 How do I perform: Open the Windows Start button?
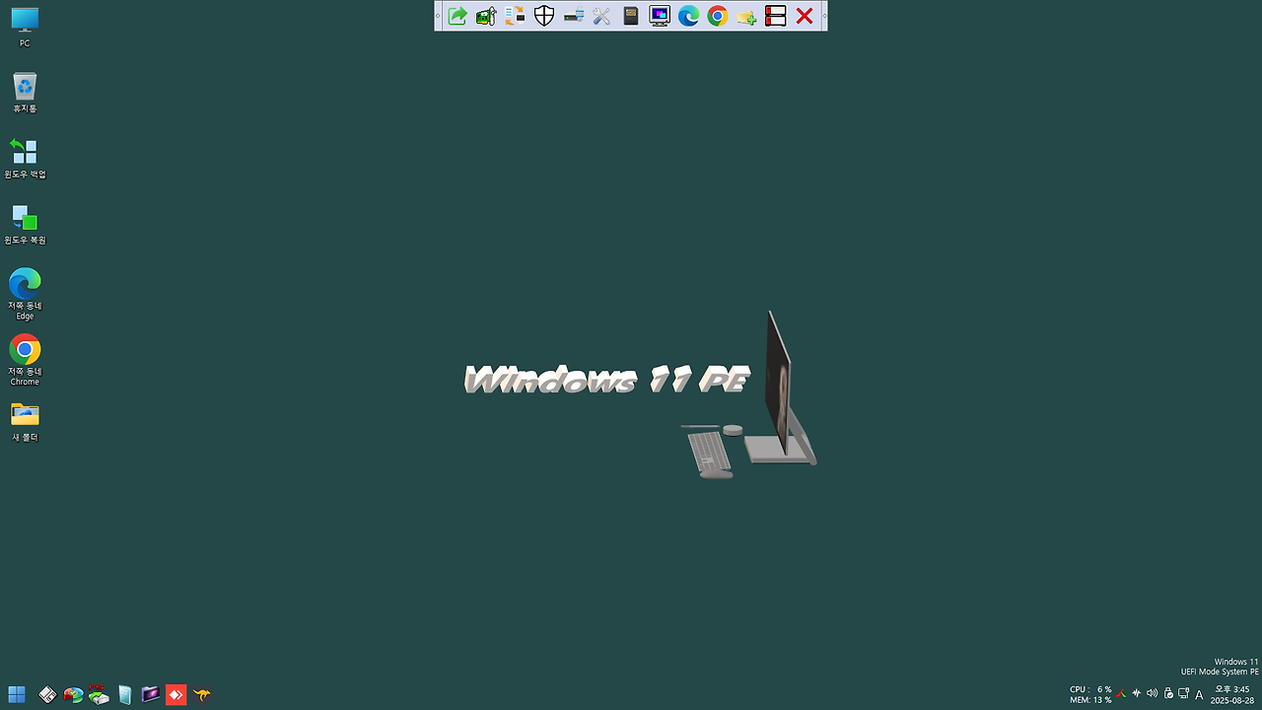tap(17, 694)
